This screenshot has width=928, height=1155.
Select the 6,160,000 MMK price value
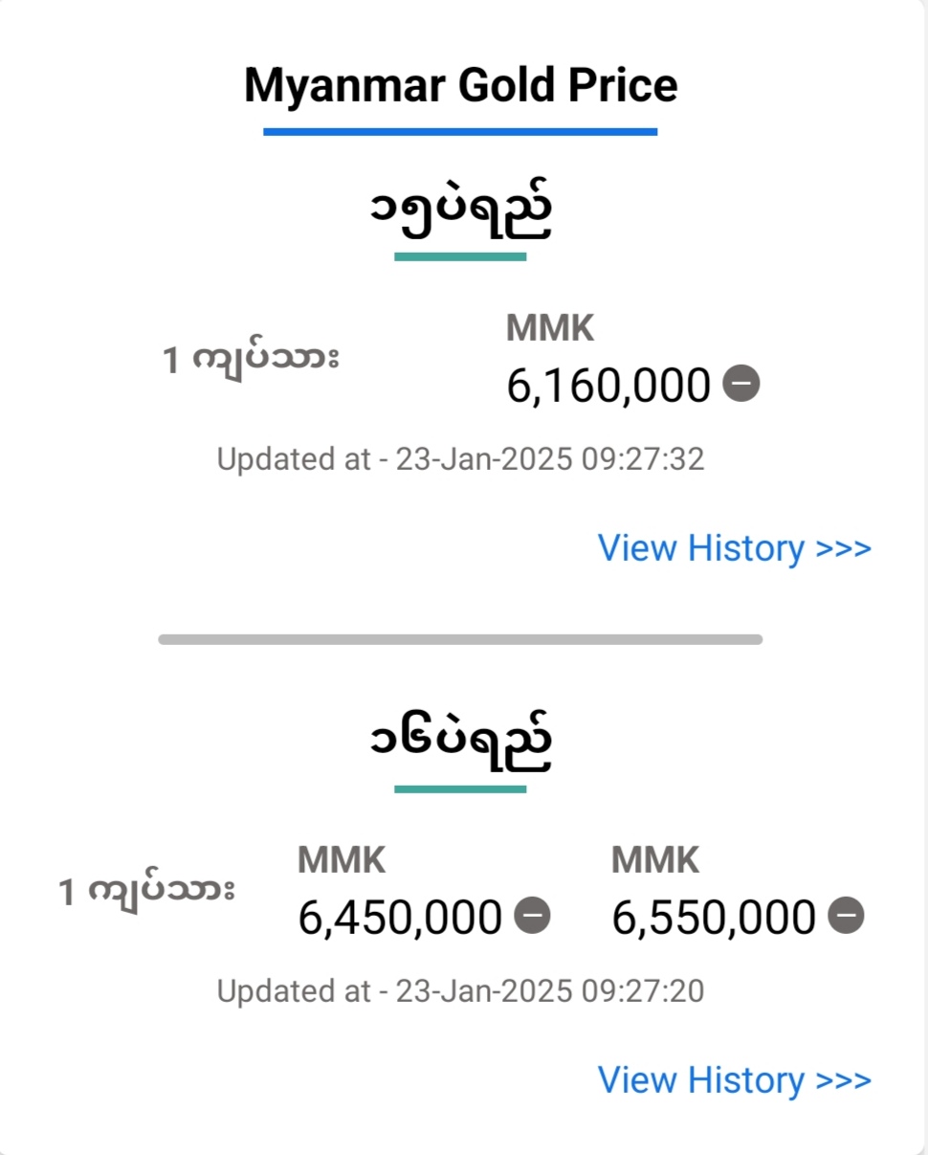(x=608, y=387)
